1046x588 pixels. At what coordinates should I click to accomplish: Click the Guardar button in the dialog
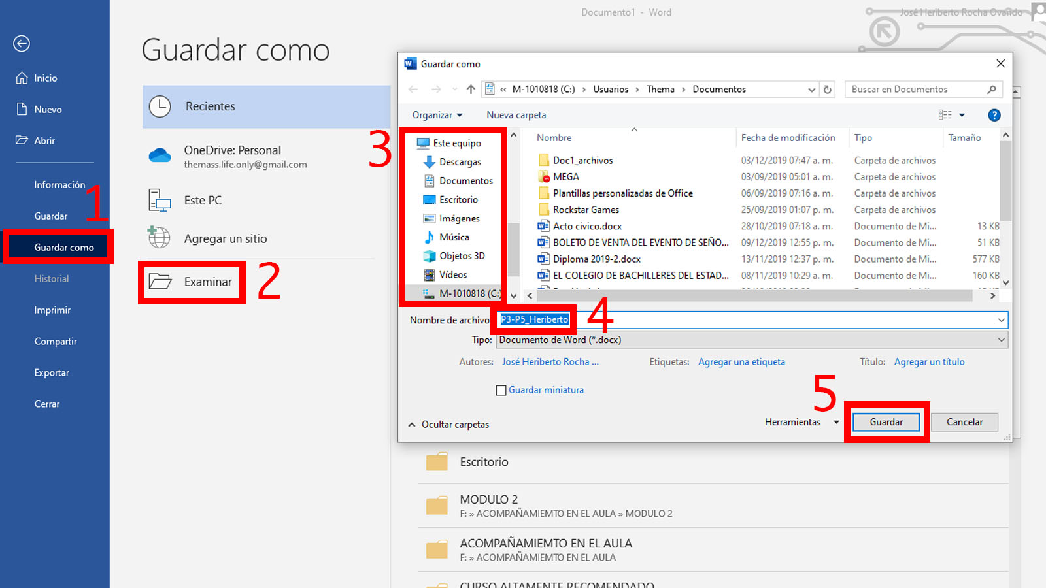[886, 422]
